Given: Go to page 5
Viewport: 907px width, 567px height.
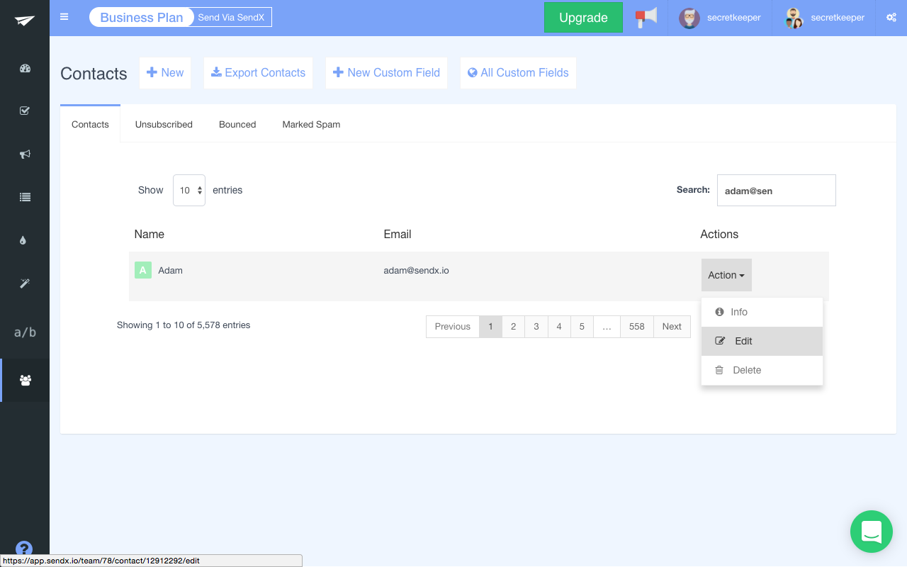Looking at the screenshot, I should pyautogui.click(x=582, y=326).
